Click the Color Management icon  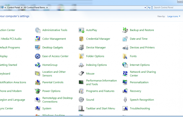38,39
